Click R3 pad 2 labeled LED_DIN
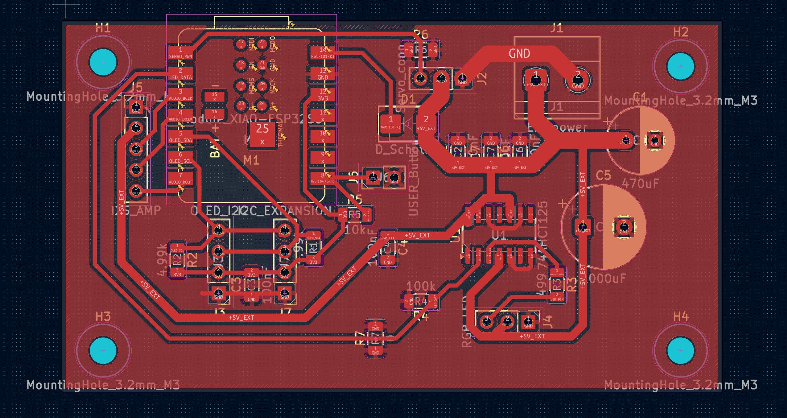 557,297
